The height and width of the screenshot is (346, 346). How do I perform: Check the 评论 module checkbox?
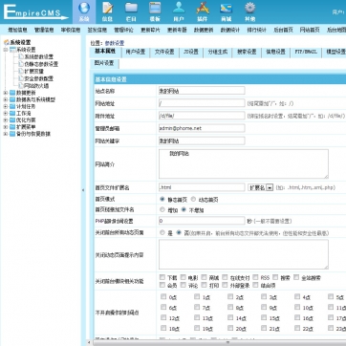(184, 285)
